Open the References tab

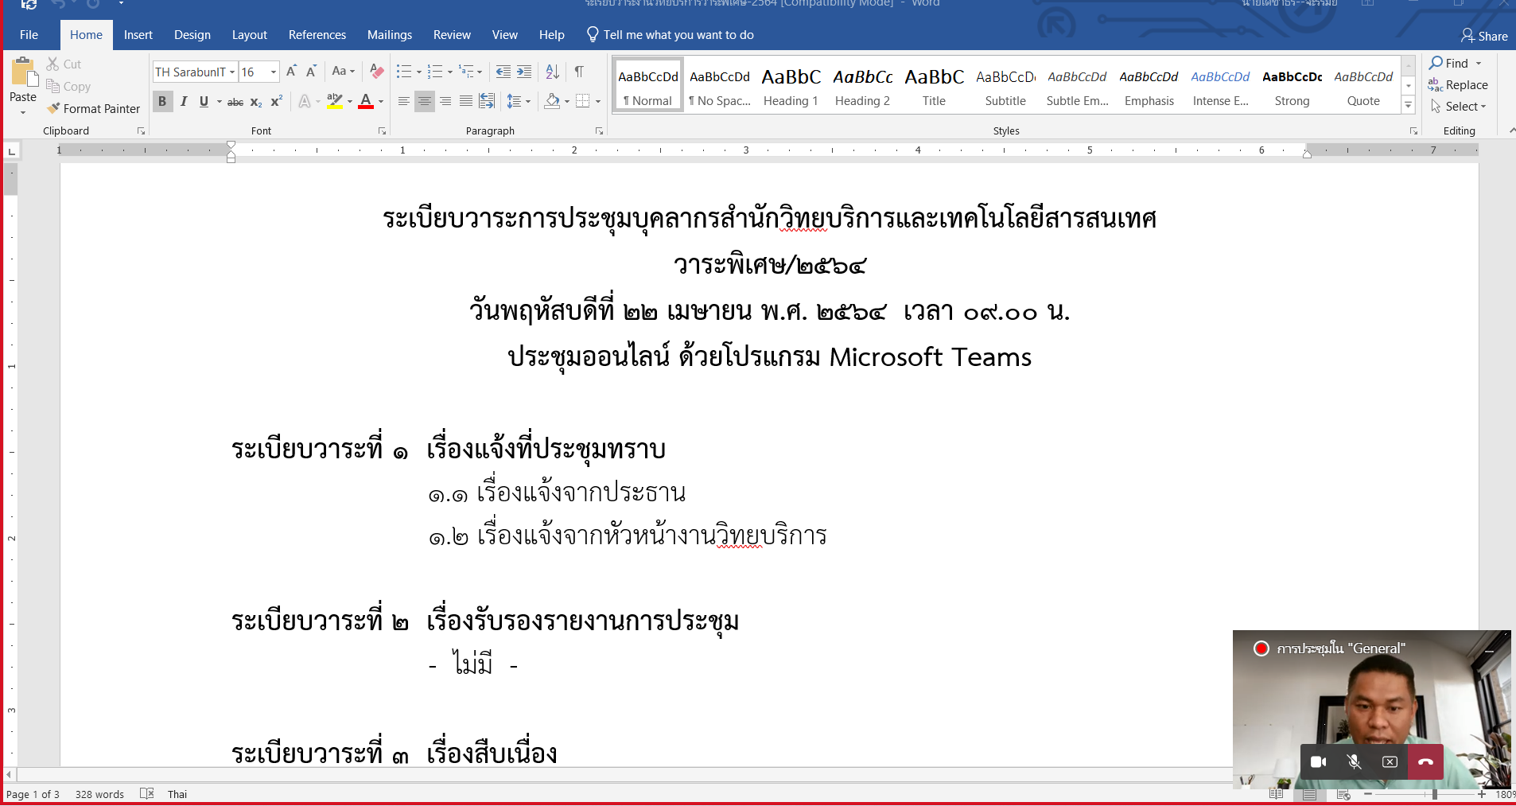(x=317, y=35)
